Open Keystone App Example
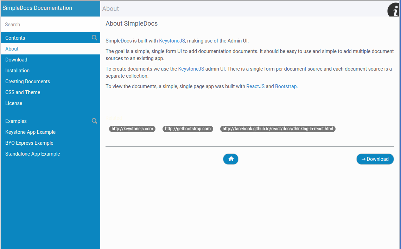Screen dimensions: 401x249 [x=50, y=132]
